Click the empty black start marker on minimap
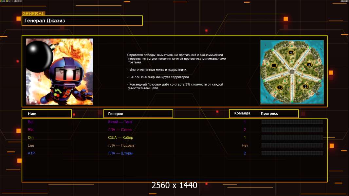 coord(274,66)
